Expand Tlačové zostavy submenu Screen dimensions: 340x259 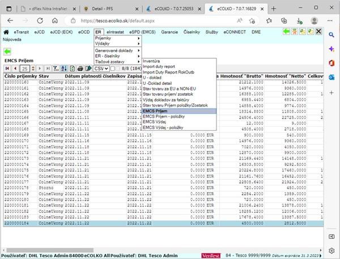pos(118,62)
